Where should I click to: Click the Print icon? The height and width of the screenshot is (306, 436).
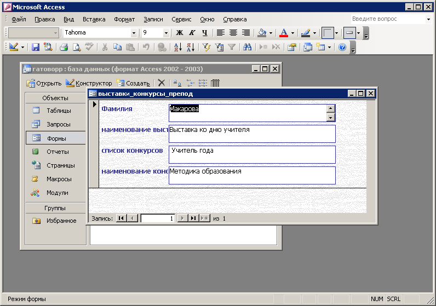tap(64, 47)
